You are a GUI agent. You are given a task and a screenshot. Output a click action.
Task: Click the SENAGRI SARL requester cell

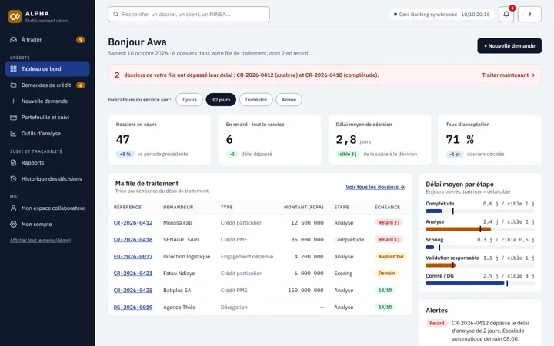pyautogui.click(x=182, y=240)
